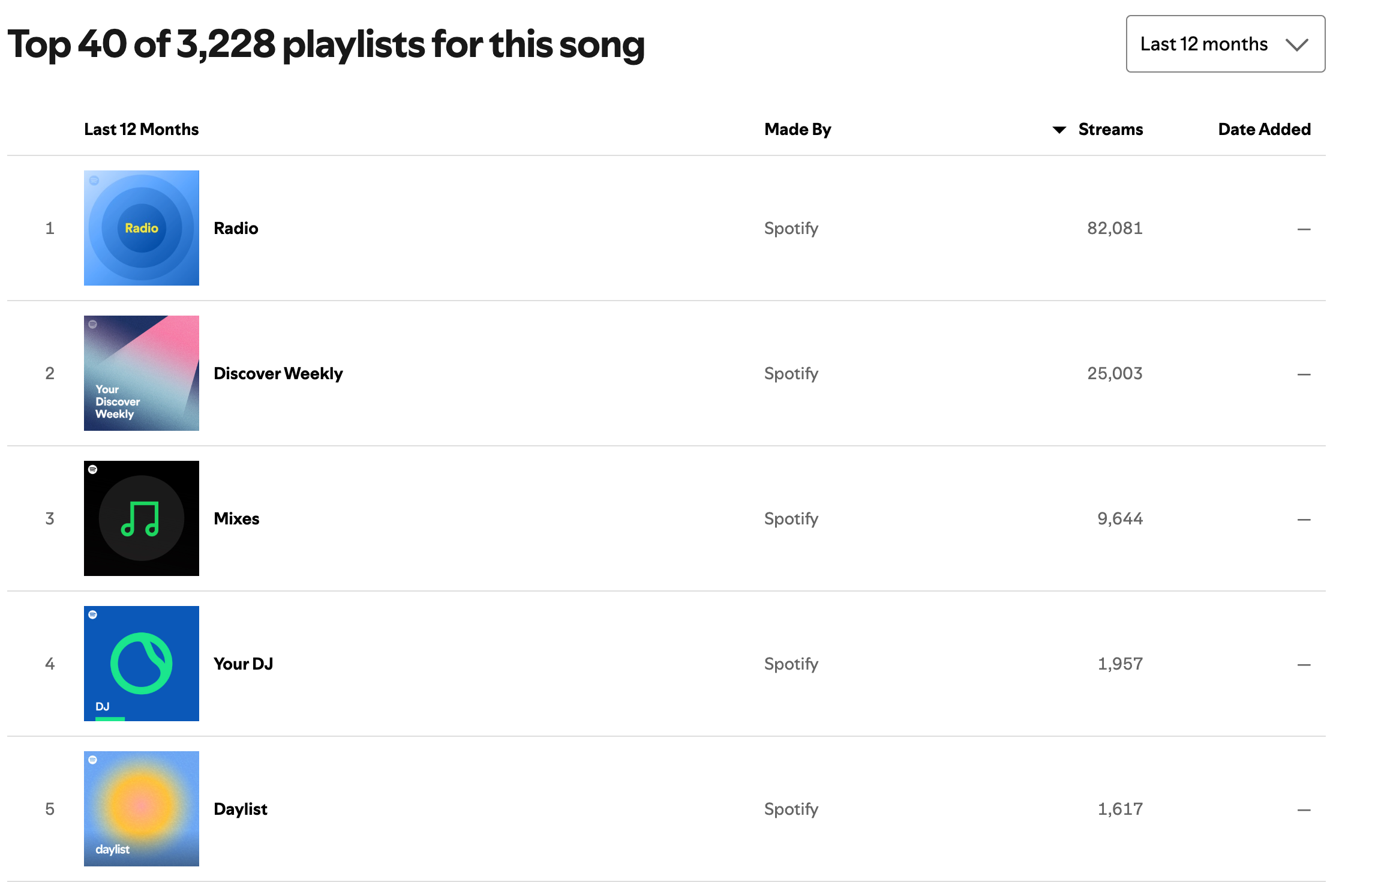Open the Your DJ playlist title
The width and height of the screenshot is (1375, 882).
click(243, 664)
